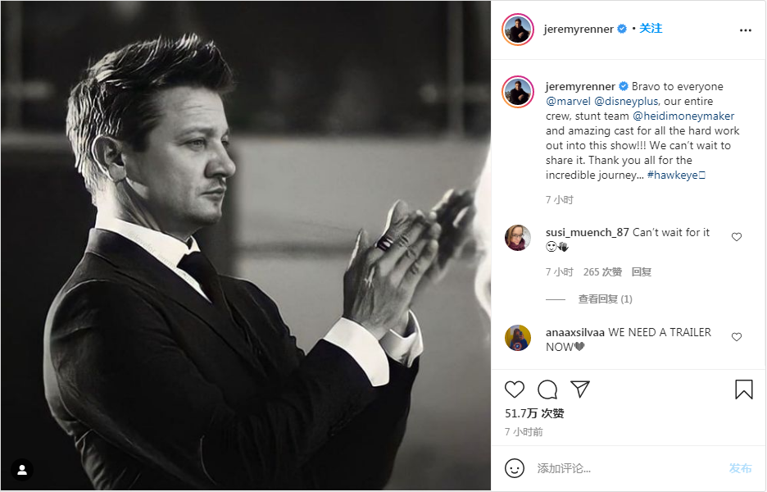Image resolution: width=767 pixels, height=492 pixels.
Task: Like anaaxsilvaa's comment
Action: (736, 337)
